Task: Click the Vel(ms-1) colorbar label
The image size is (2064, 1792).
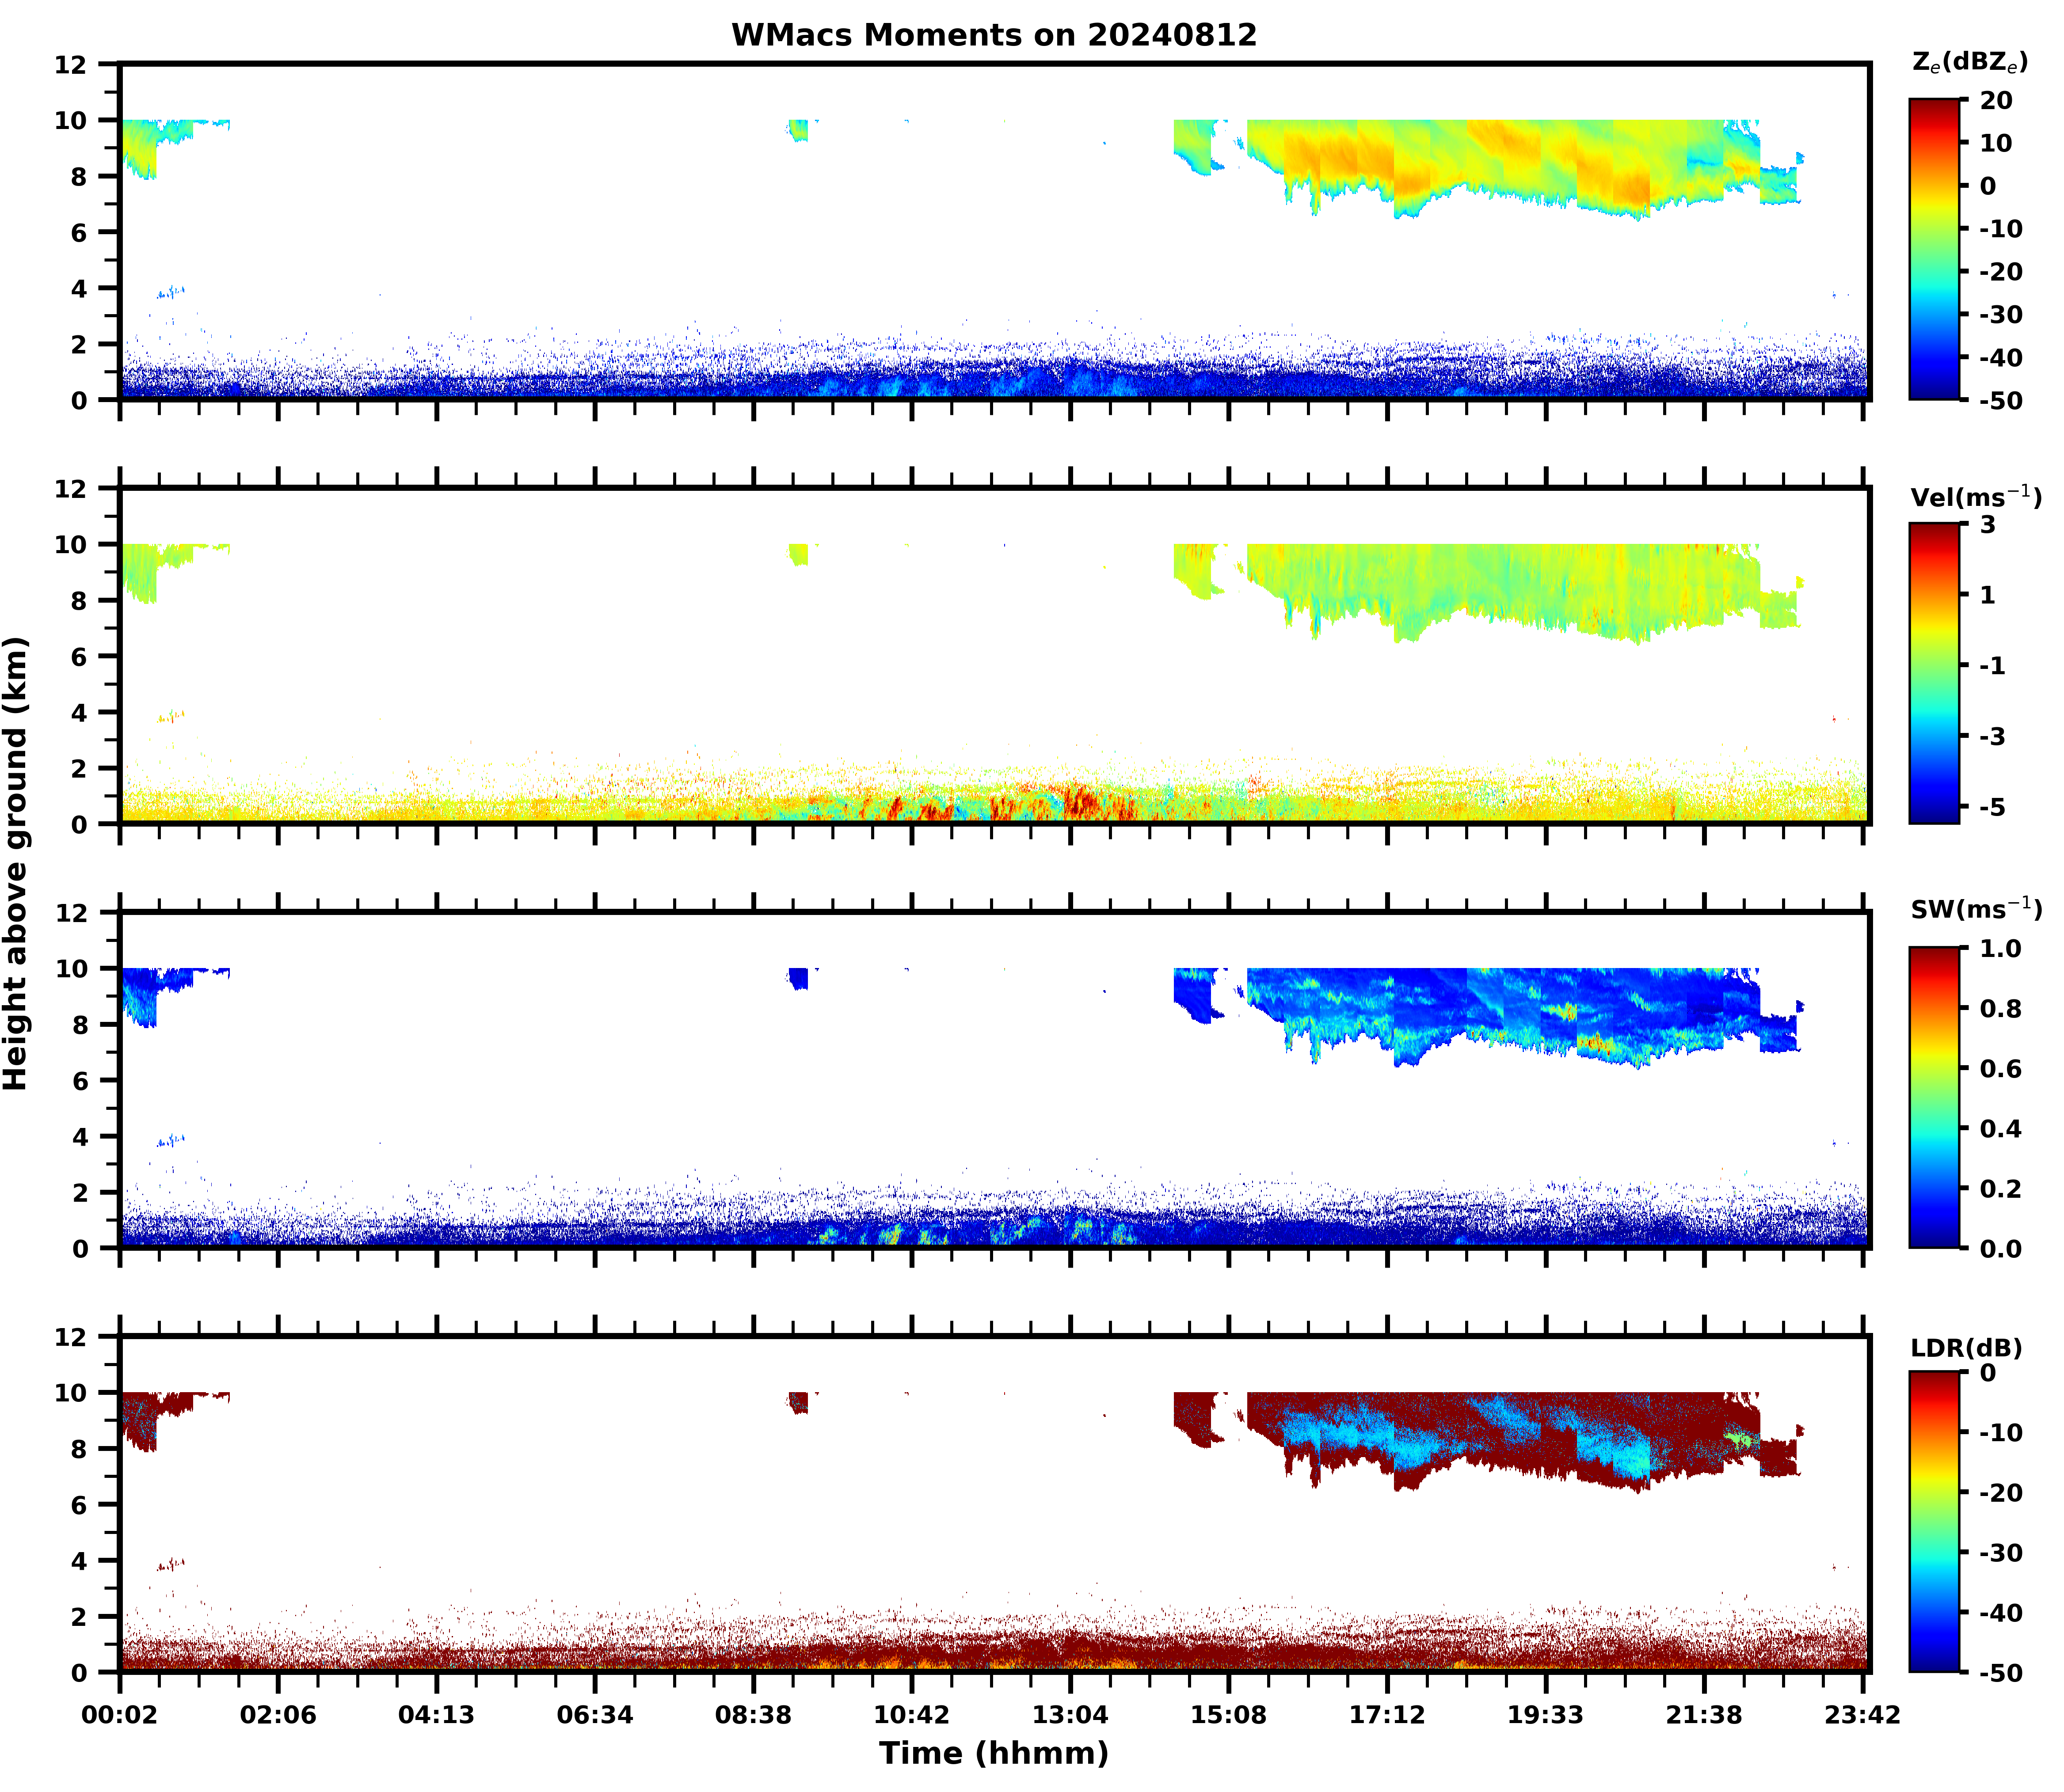Action: [1975, 496]
